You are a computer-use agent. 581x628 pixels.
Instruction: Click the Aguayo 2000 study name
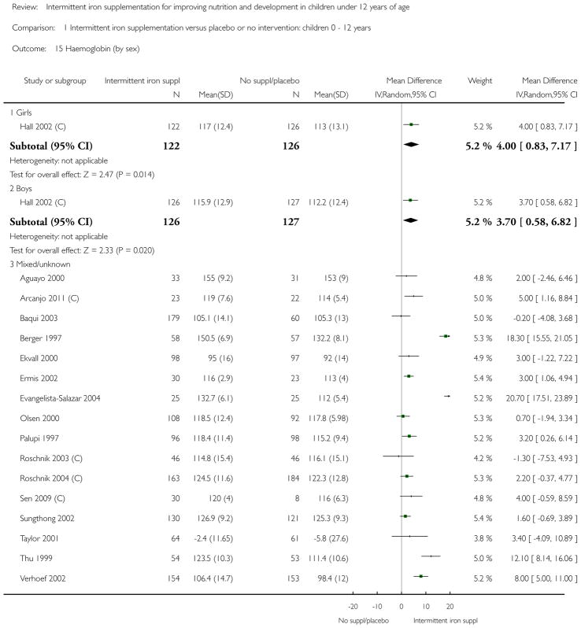pyautogui.click(x=42, y=278)
